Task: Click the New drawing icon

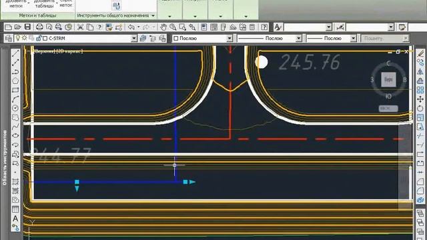Action: pos(8,27)
